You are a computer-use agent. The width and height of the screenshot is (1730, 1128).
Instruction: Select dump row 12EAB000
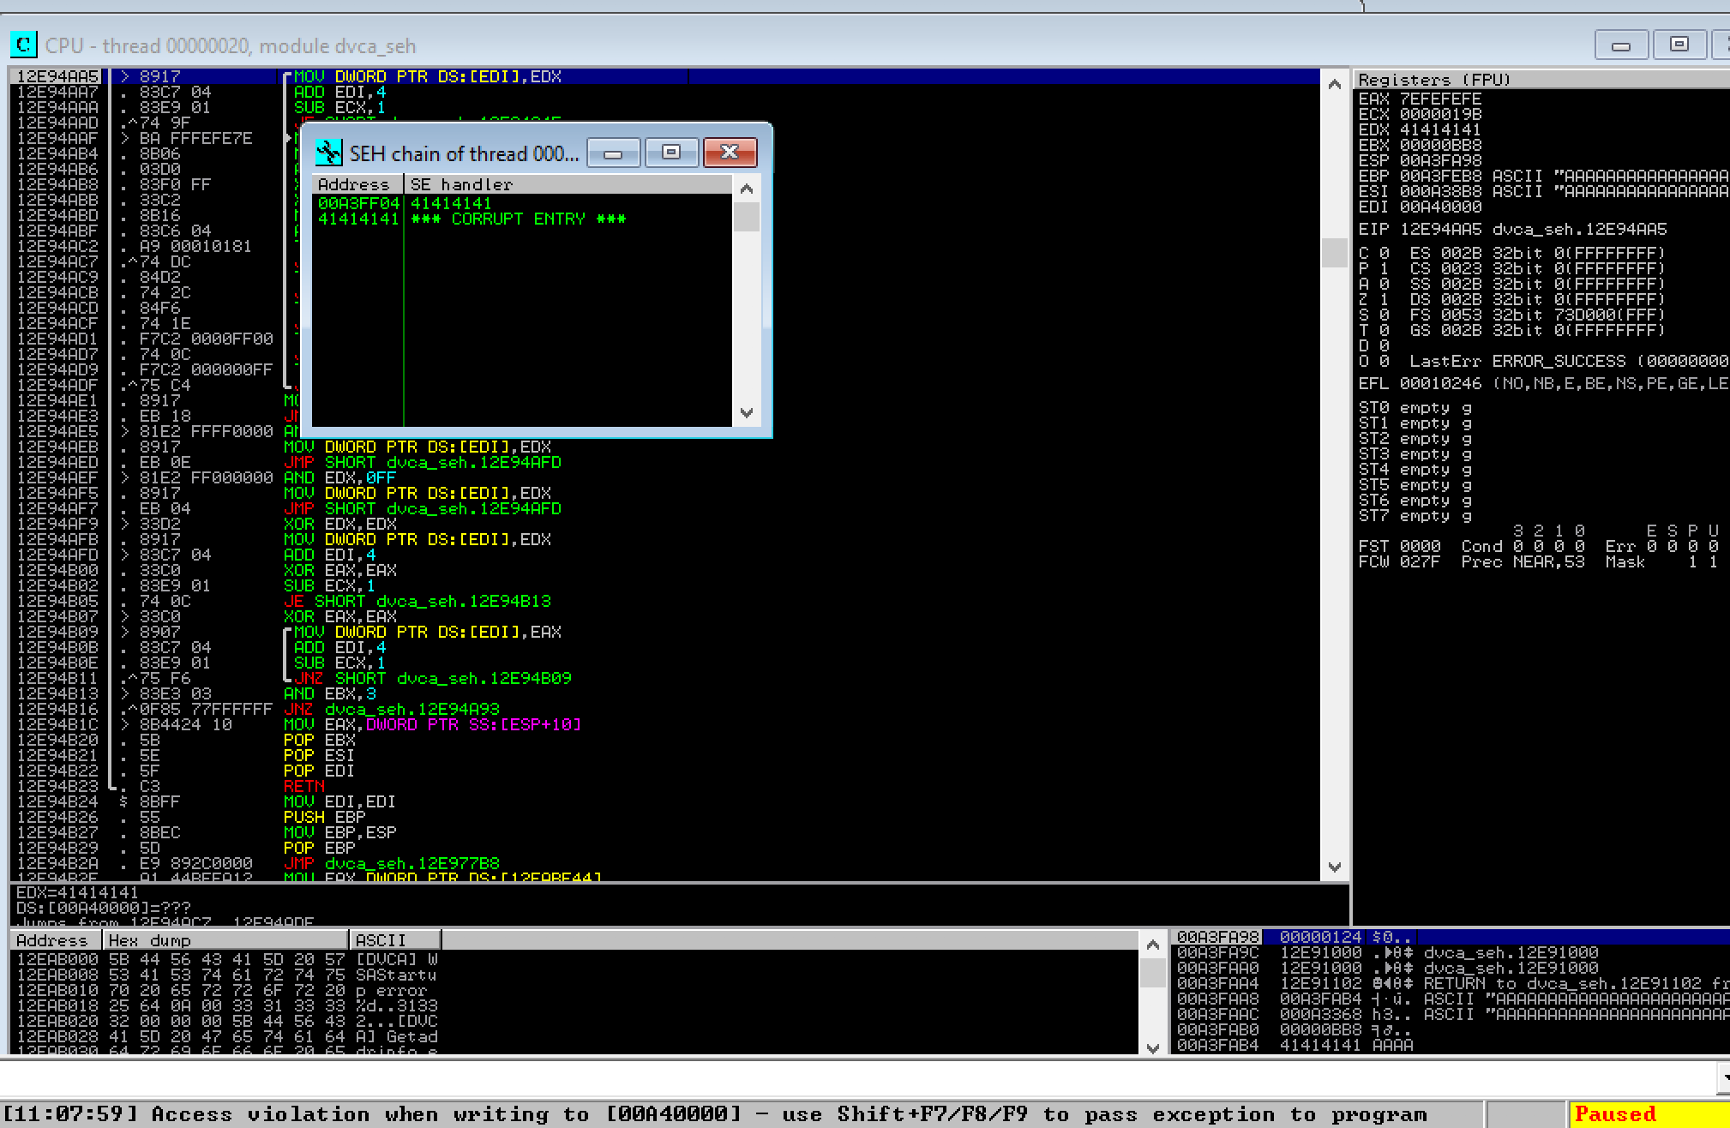tap(574, 959)
